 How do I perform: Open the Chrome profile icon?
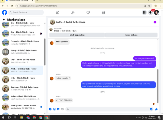point(156,6)
